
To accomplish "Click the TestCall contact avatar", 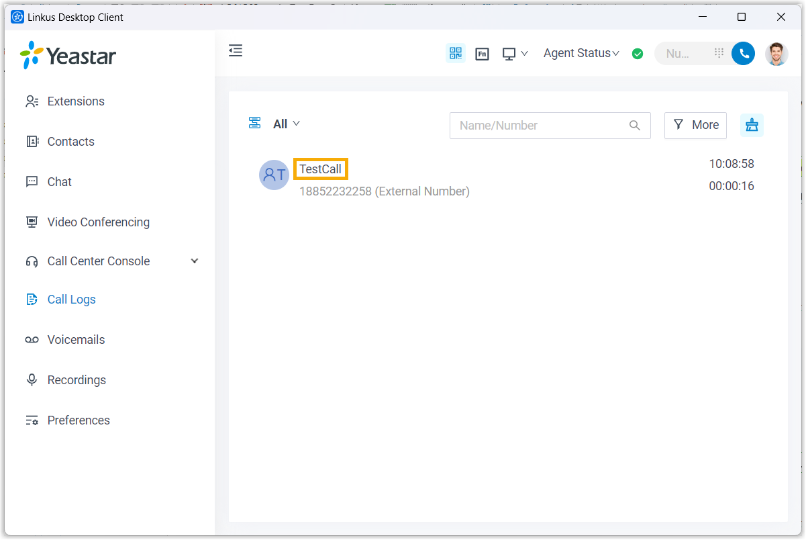I will tap(274, 175).
